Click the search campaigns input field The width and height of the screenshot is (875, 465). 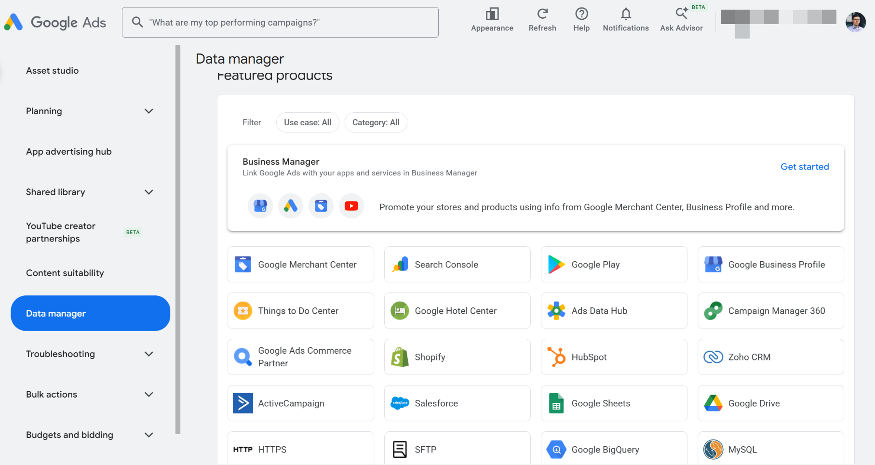pyautogui.click(x=280, y=22)
